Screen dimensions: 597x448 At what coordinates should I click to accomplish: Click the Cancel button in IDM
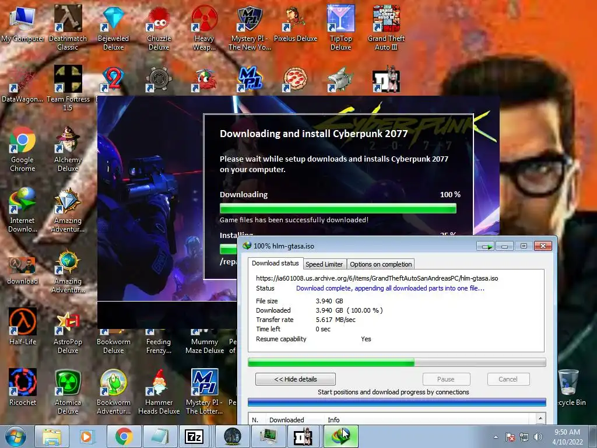(508, 379)
